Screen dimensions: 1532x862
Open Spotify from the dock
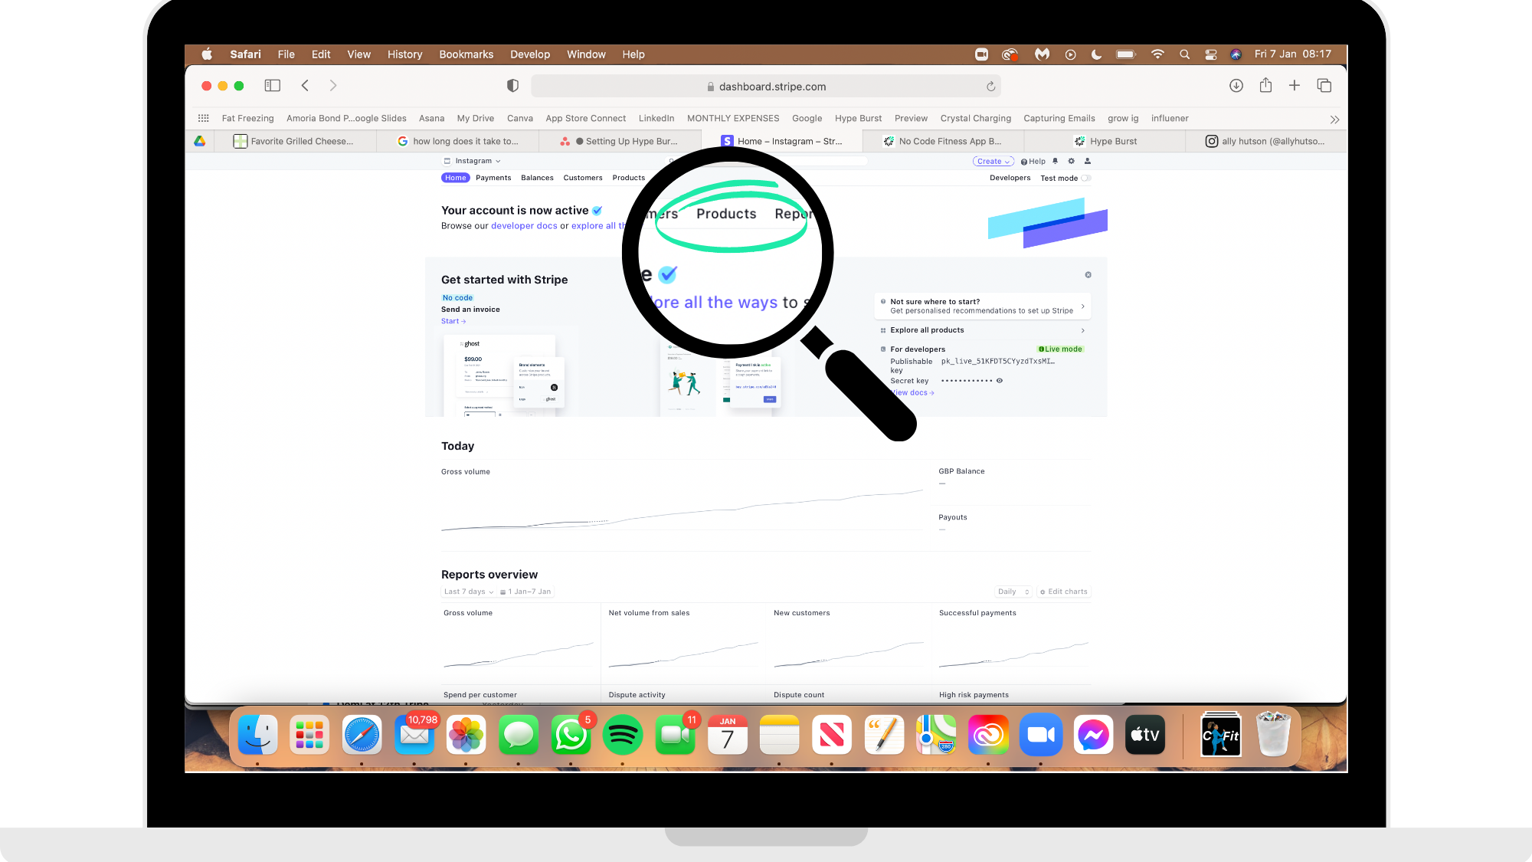622,736
